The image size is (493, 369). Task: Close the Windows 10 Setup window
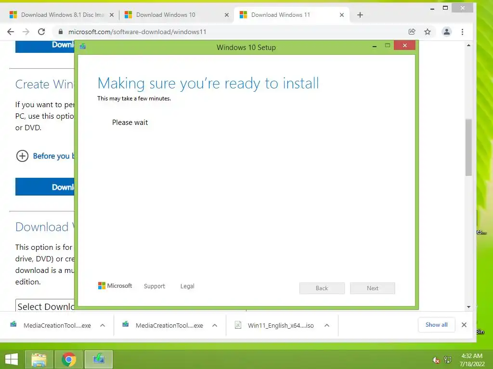pyautogui.click(x=404, y=46)
